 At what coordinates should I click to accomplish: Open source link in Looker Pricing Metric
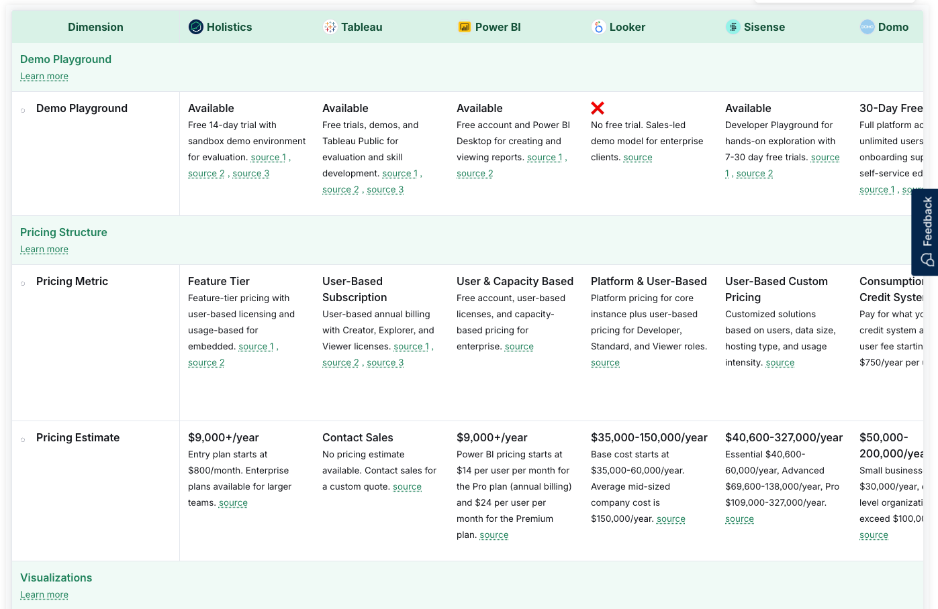point(606,363)
